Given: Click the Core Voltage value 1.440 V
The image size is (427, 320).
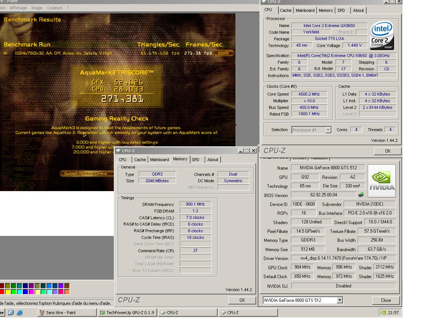Looking at the screenshot, I should 355,46.
